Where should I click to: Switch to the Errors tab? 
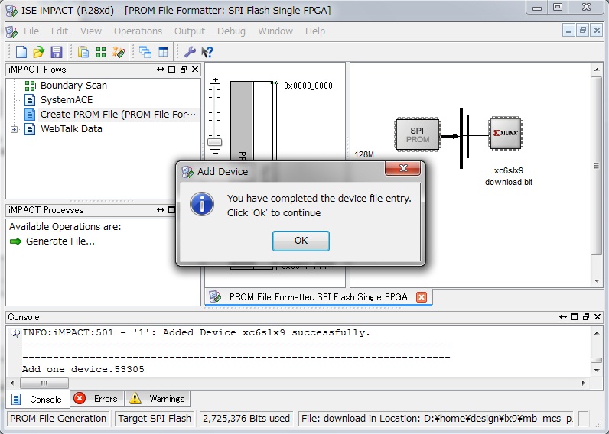(97, 399)
